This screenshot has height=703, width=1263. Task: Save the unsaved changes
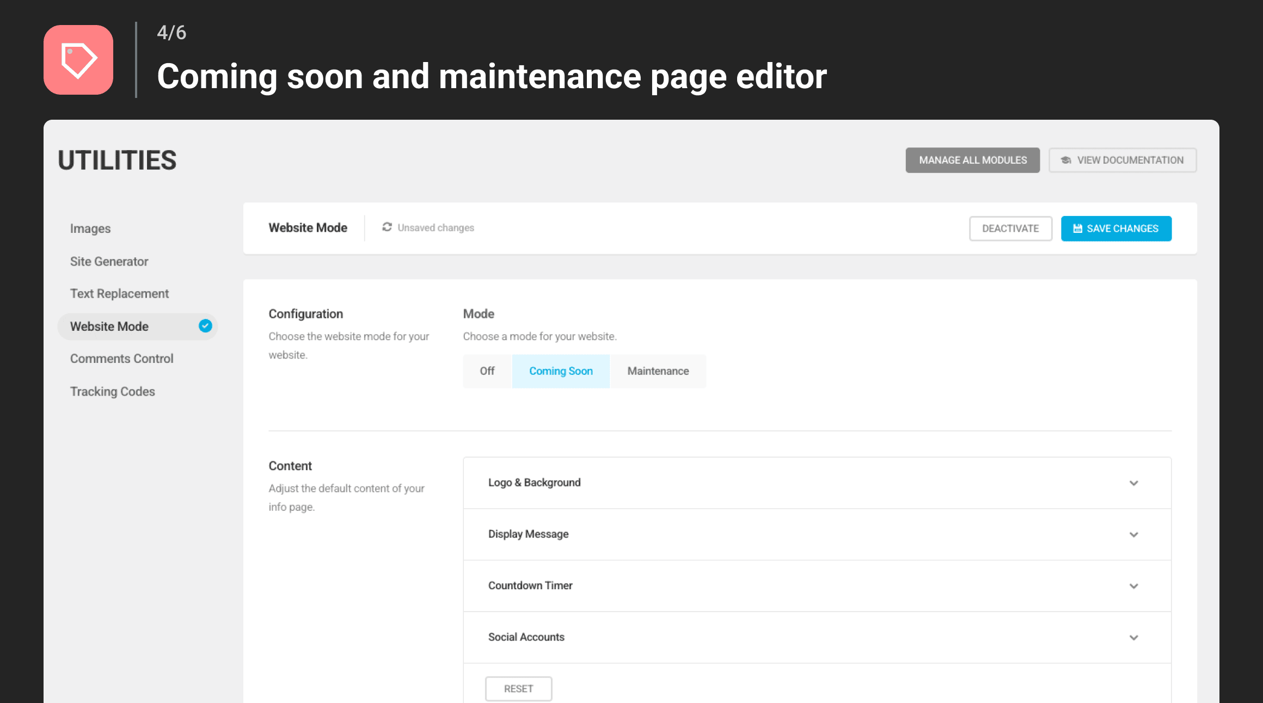coord(1116,229)
